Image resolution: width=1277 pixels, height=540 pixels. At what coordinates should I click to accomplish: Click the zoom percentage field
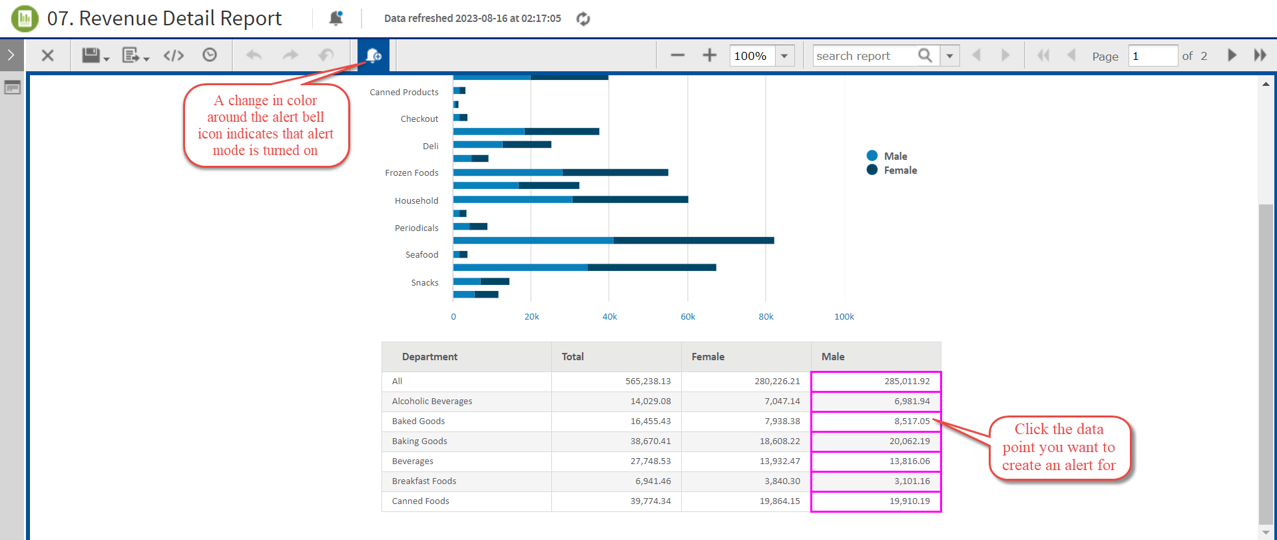[x=752, y=56]
